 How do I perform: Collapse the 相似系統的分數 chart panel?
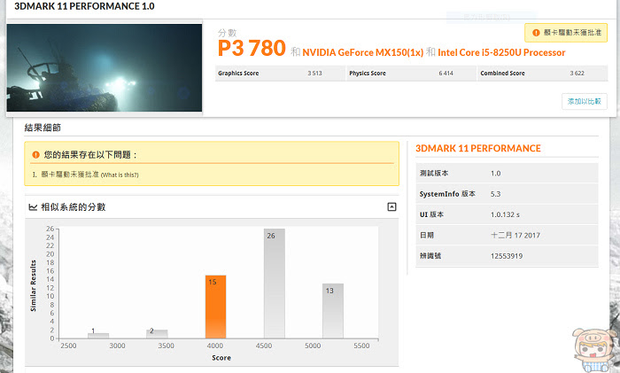coord(391,206)
